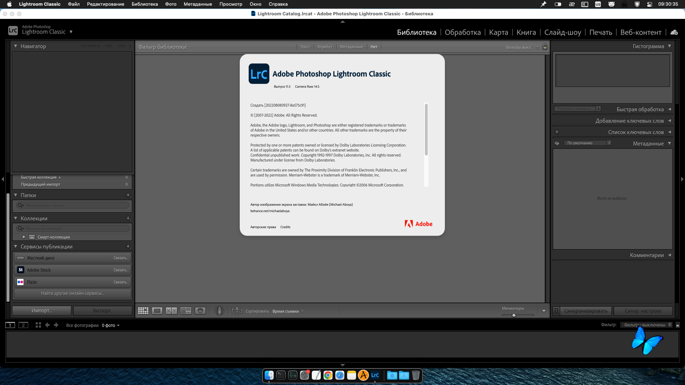The image size is (685, 385).
Task: Toggle the library filter lock
Action: [545, 47]
